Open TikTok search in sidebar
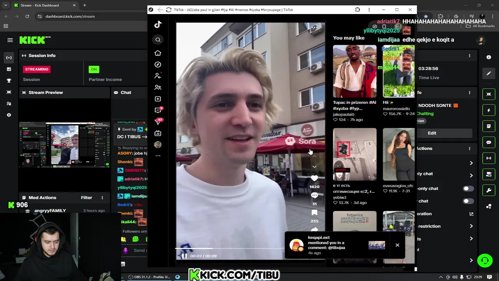Viewport: 499px width, 281px height. coord(158,39)
